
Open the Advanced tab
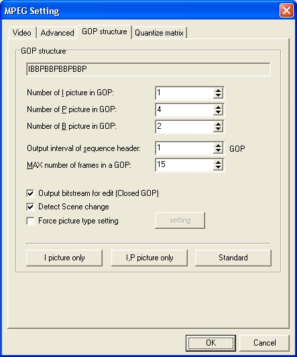57,33
